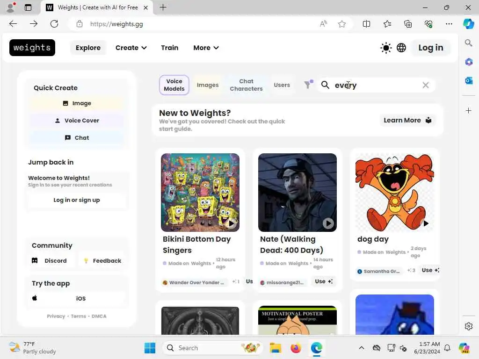Open split screen view
Screen dimensions: 479x359
coord(366,24)
